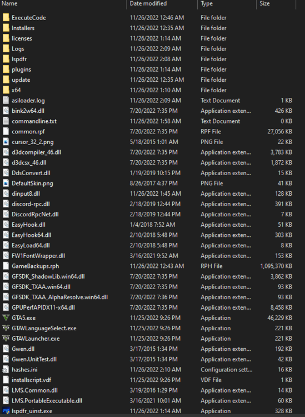Click the EasyHook.dll file icon

pos(6,225)
